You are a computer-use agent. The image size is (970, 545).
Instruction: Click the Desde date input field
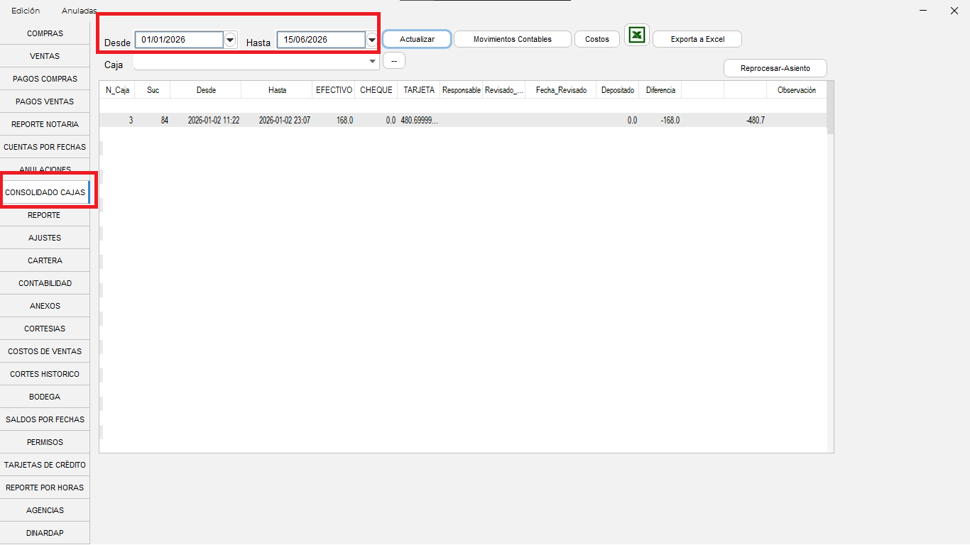click(180, 40)
